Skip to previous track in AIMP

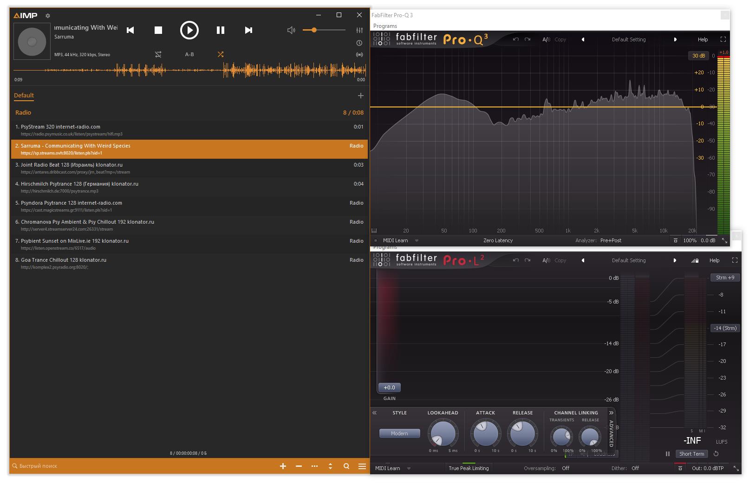click(130, 30)
